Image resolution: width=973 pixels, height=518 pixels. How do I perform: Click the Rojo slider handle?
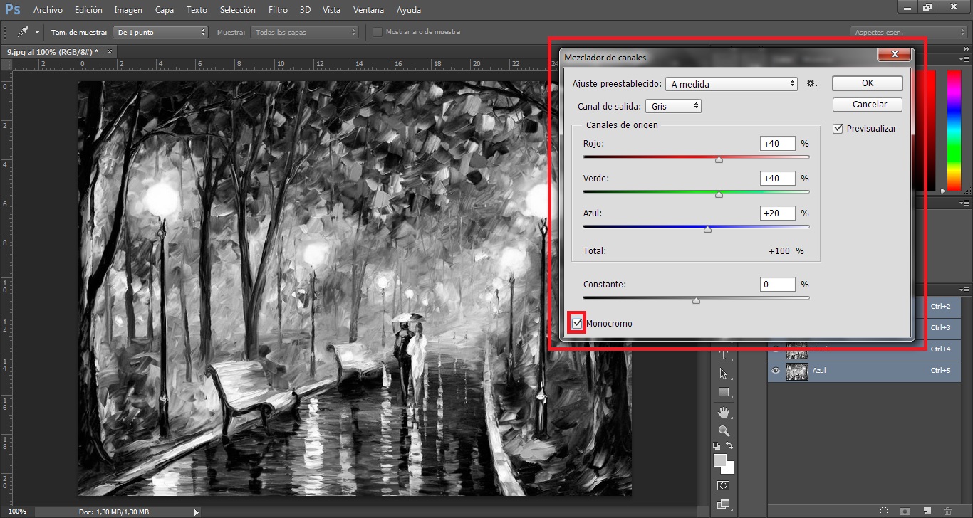pos(719,159)
